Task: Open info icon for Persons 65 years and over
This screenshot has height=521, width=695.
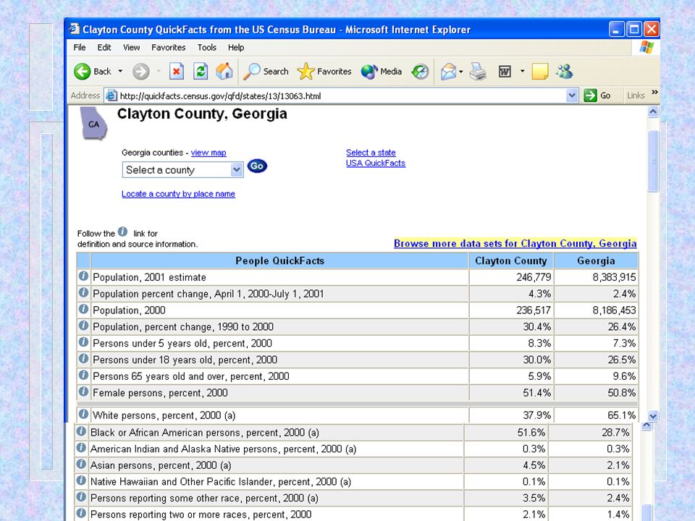Action: (x=83, y=376)
